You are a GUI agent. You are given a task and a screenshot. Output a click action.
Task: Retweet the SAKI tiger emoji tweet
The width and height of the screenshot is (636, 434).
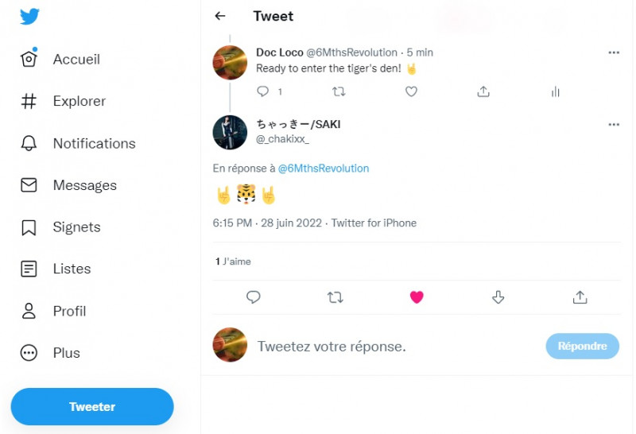pyautogui.click(x=335, y=297)
